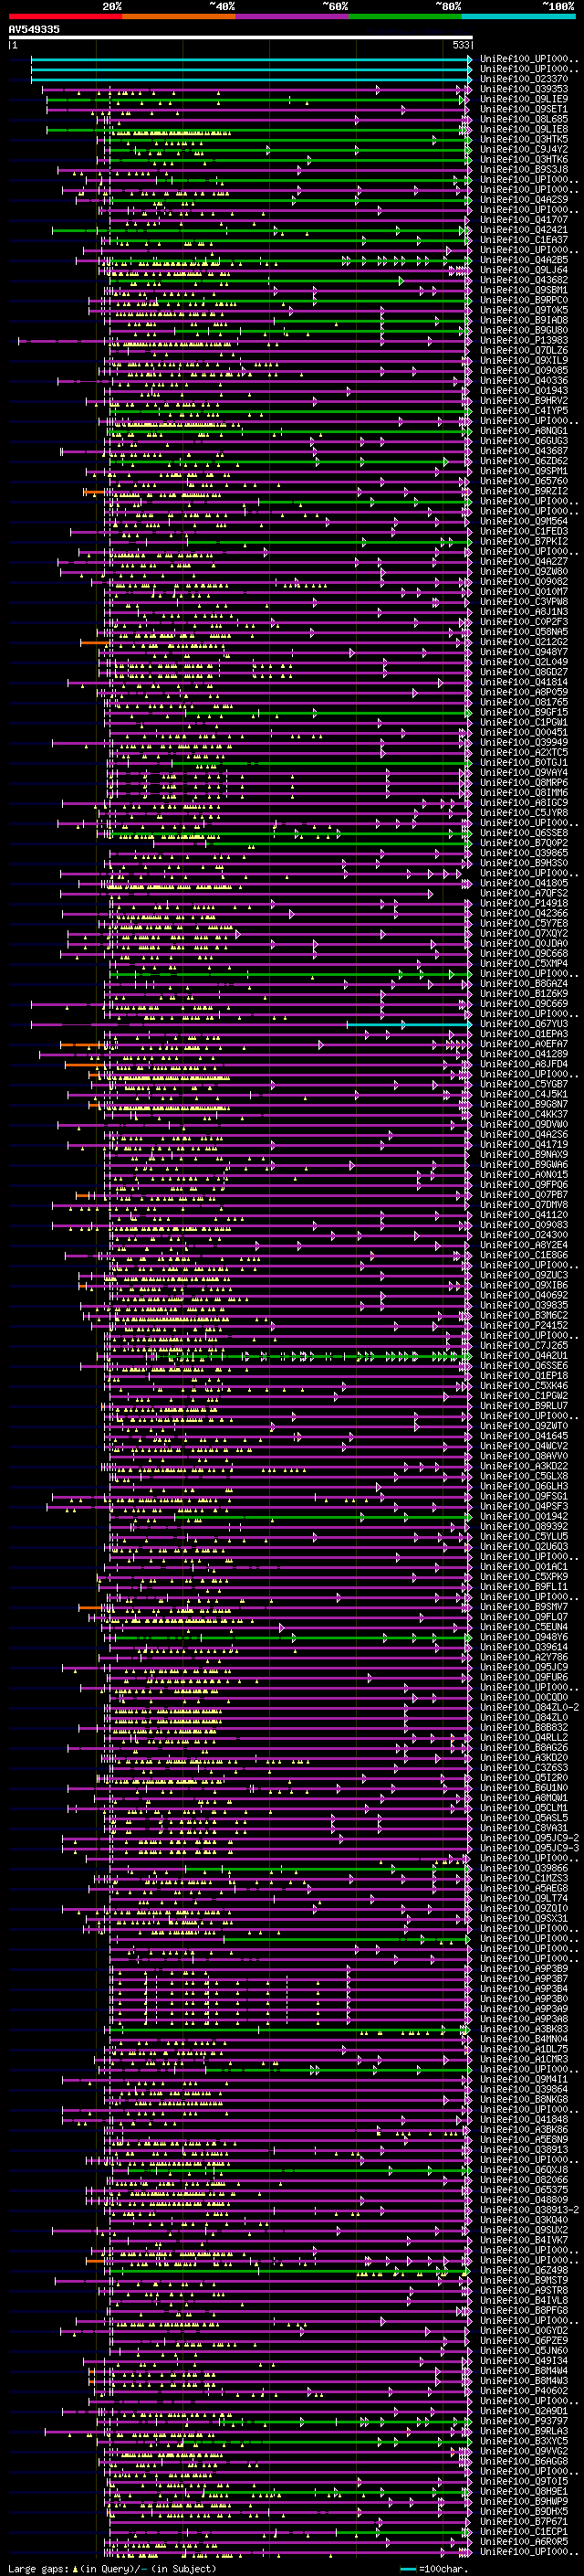This screenshot has height=2576, width=584.
Task: Select the UniRef100_Q9ZWT0 label
Action: coord(524,1426)
